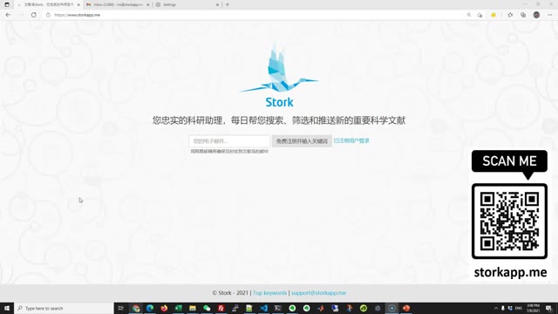Open the Collections icon in the toolbar

[523, 15]
